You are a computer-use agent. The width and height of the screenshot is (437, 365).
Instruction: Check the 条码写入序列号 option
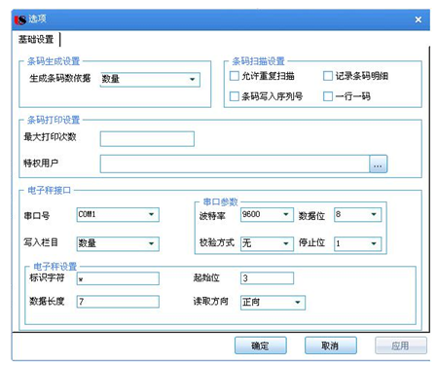[x=235, y=96]
